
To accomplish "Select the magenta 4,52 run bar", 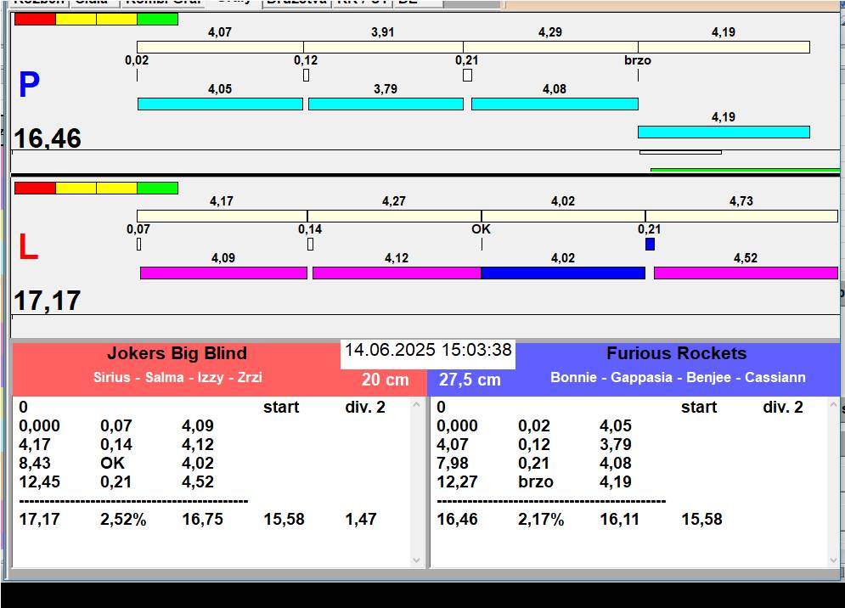I will 745,273.
